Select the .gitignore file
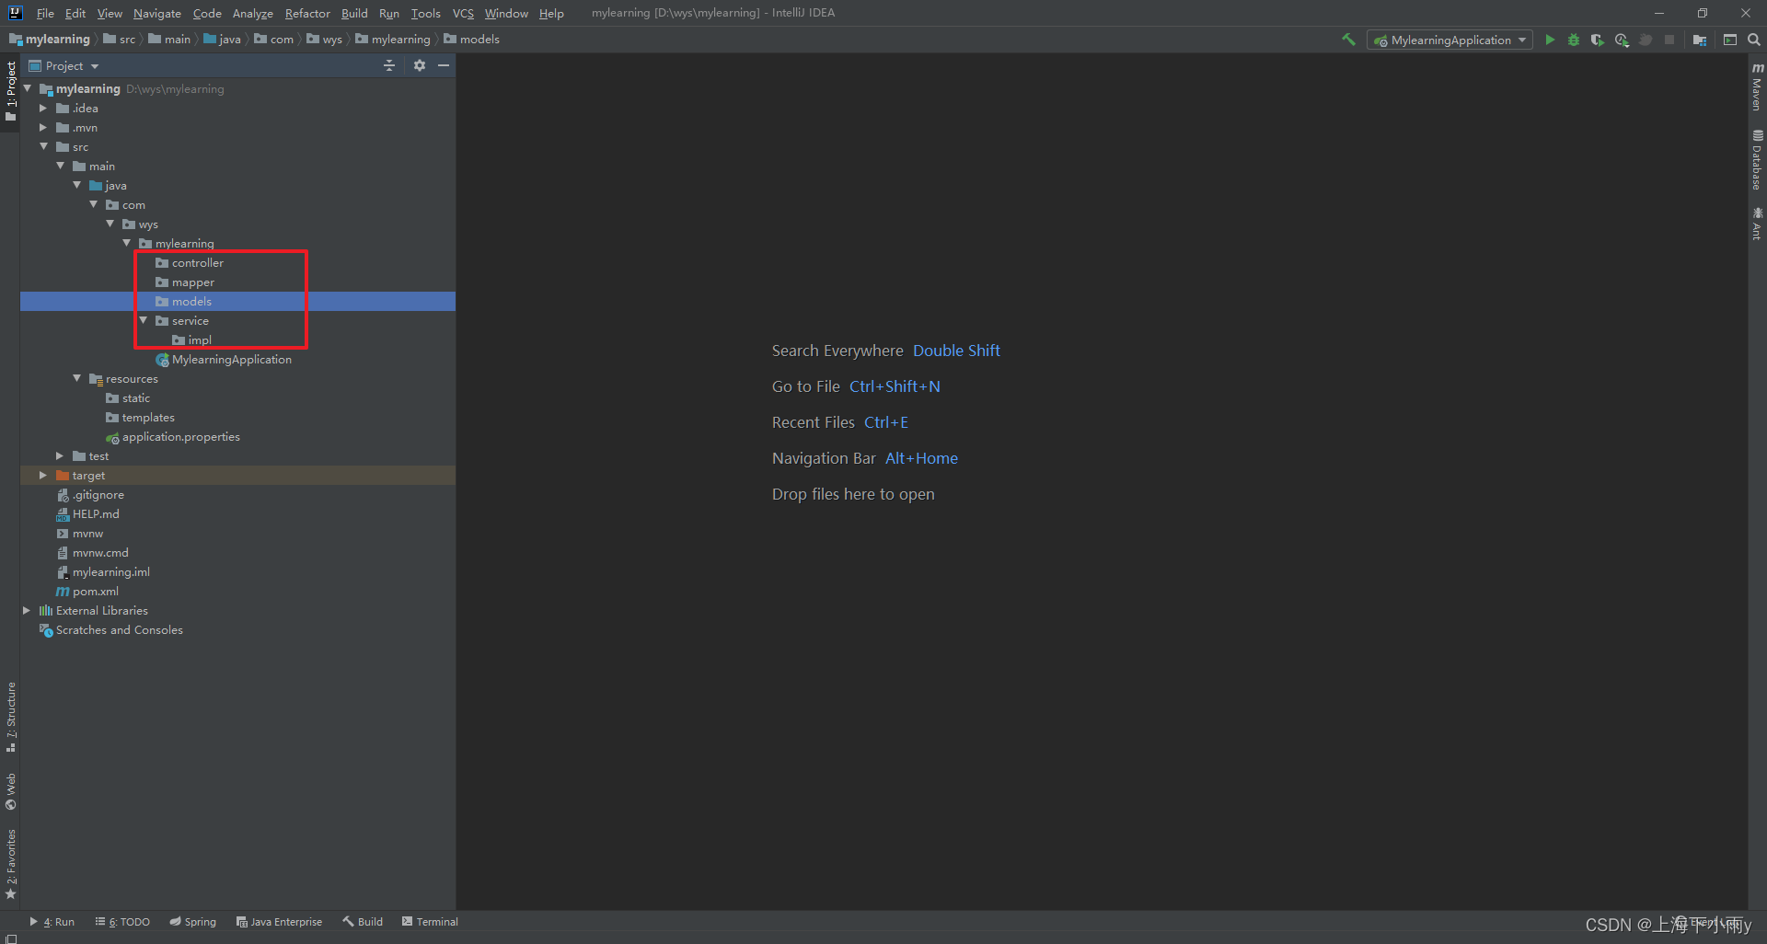The height and width of the screenshot is (944, 1767). pos(90,495)
